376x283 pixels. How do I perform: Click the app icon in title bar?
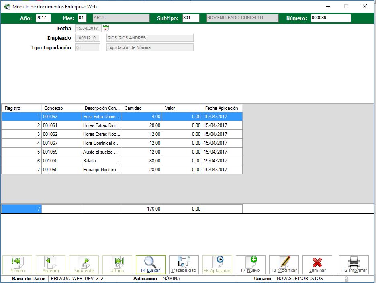7,6
